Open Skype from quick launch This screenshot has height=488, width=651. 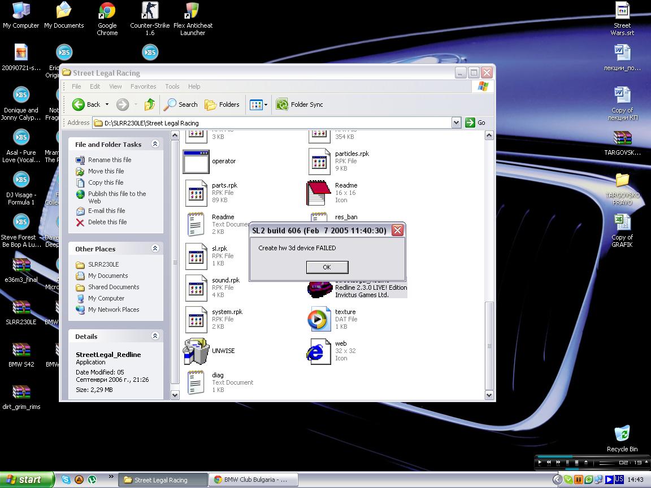[x=66, y=480]
